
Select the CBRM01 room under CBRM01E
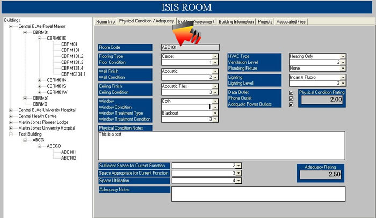[69, 44]
